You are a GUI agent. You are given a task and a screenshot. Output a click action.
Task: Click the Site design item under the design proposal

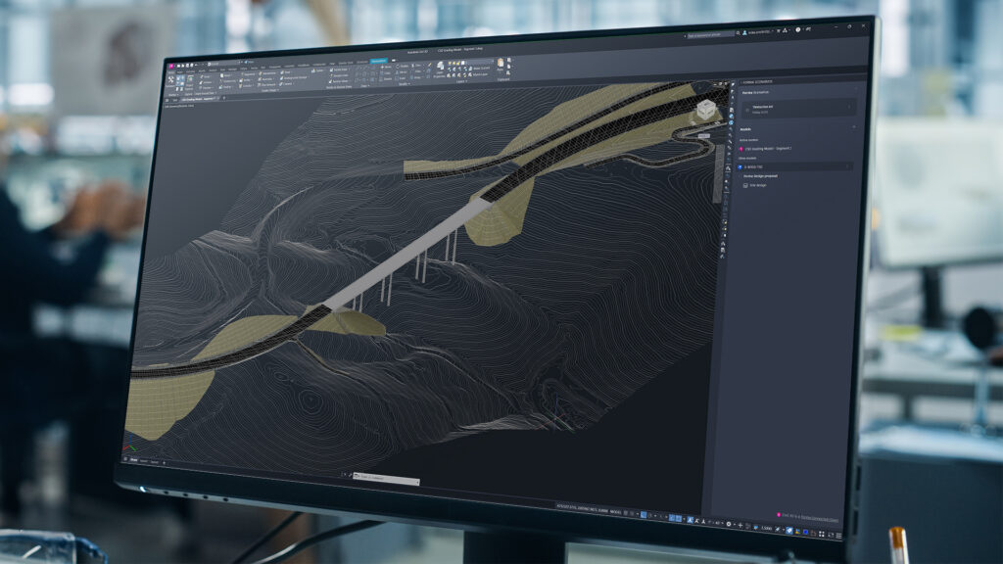pos(757,185)
